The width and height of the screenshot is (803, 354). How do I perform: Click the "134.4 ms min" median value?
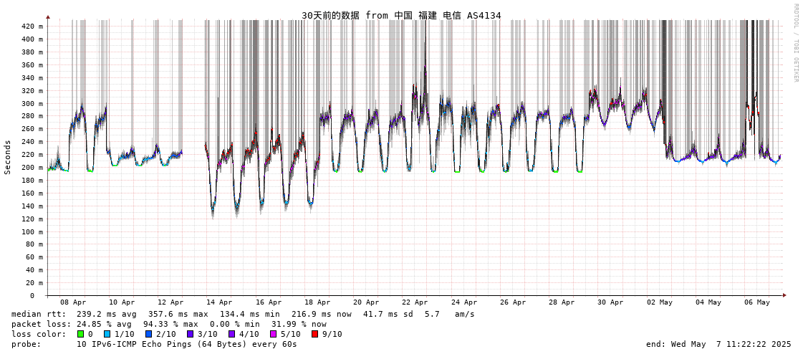[x=250, y=314]
